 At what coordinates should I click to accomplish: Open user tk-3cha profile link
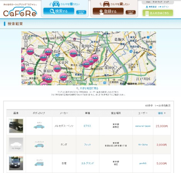[x=143, y=145]
